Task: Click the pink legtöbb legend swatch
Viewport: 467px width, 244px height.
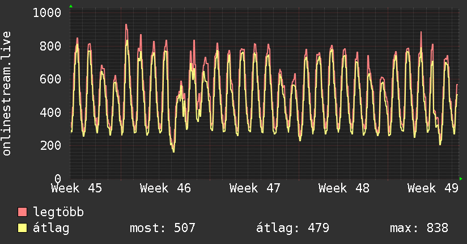Action: [22, 212]
